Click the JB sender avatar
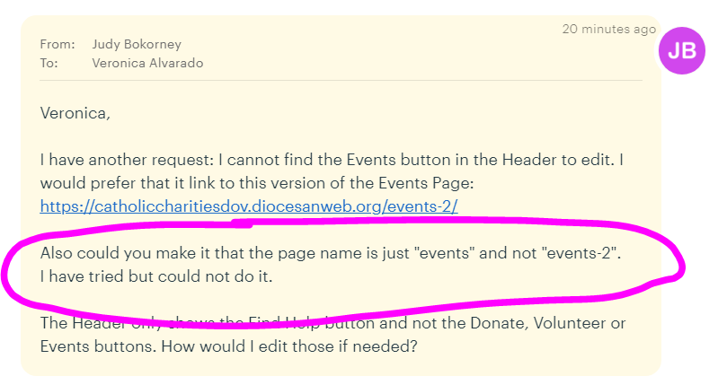The image size is (718, 385). (683, 50)
